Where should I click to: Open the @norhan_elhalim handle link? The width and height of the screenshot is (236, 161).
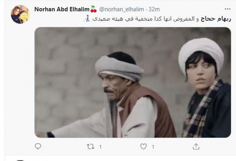point(121,9)
